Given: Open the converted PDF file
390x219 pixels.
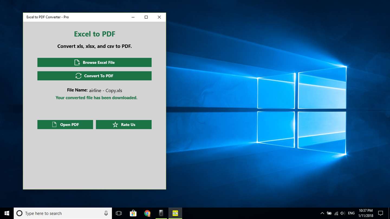Looking at the screenshot, I should (65, 125).
